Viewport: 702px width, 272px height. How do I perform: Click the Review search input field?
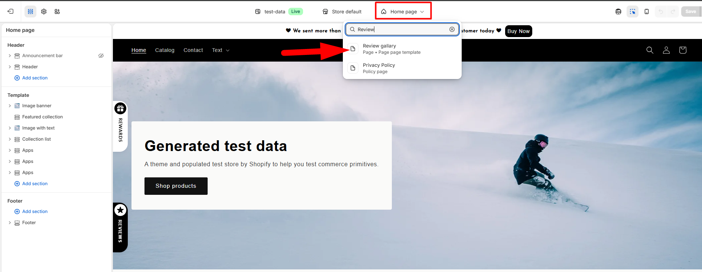pyautogui.click(x=401, y=29)
